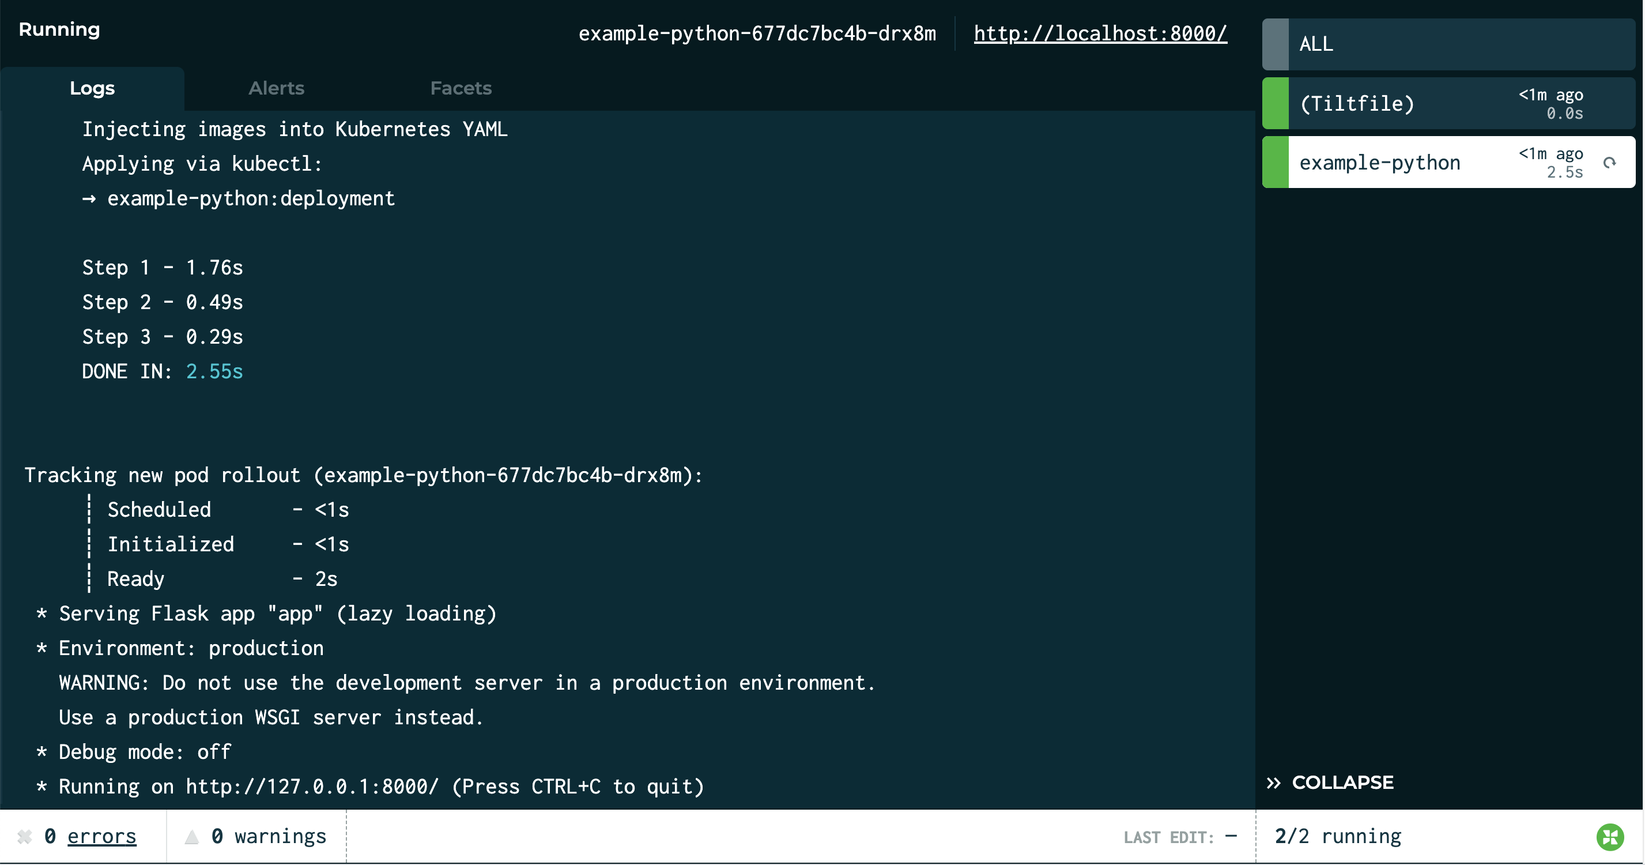
Task: Click the double-chevron next to COLLAPSE
Action: click(1273, 782)
